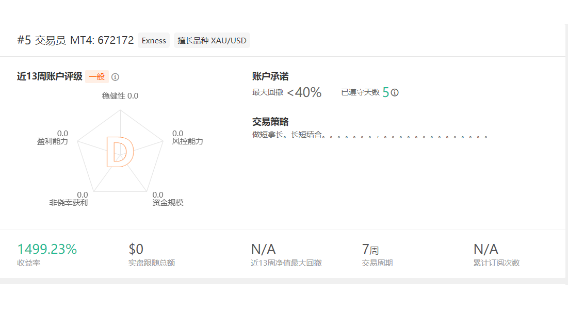Click the 最大回撤 <40% value
Image resolution: width=568 pixels, height=309 pixels.
304,92
